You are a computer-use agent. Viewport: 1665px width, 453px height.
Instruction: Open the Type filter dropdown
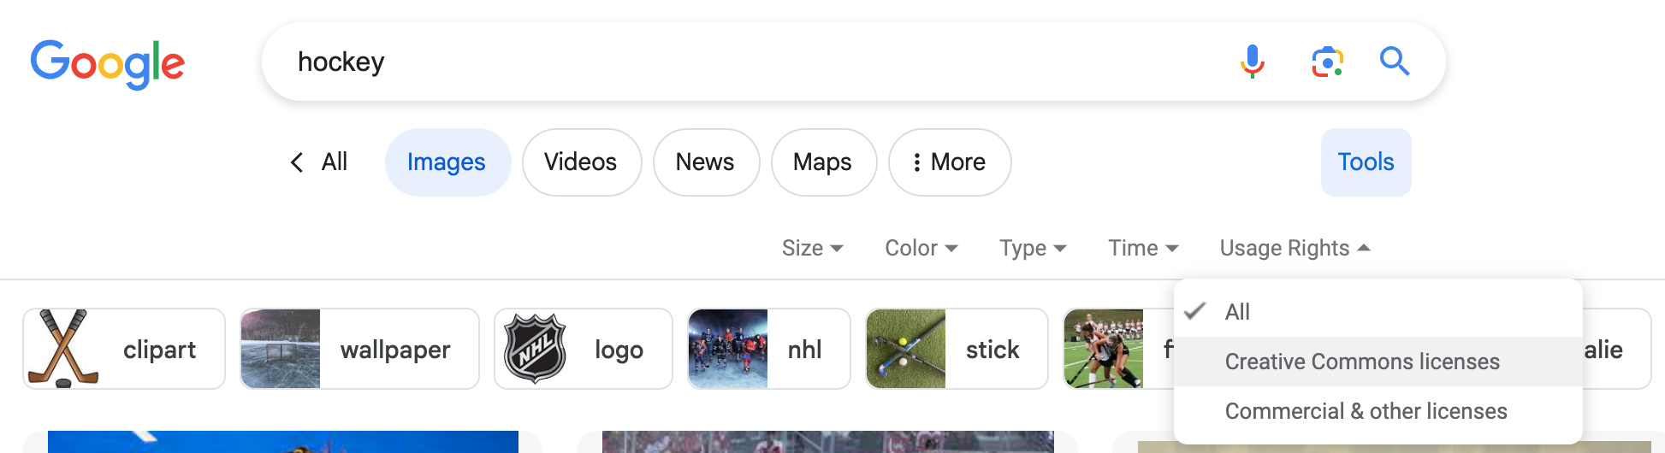point(1033,248)
